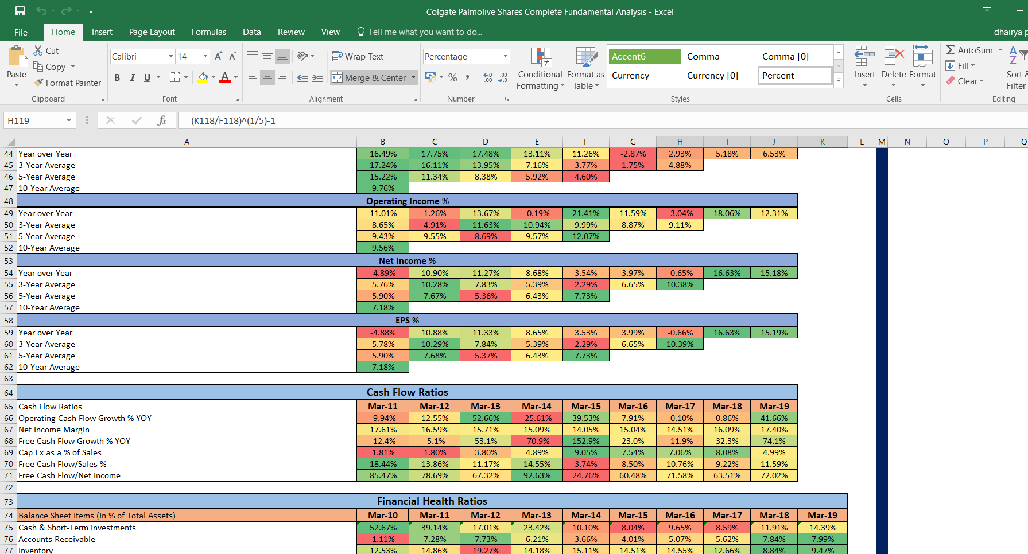Toggle Italic formatting
Screen dimensions: 1028x554
(133, 77)
